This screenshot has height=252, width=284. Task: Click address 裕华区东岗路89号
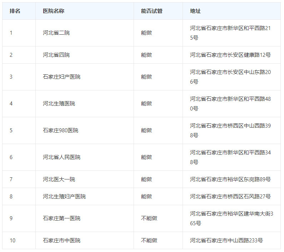click(x=230, y=179)
